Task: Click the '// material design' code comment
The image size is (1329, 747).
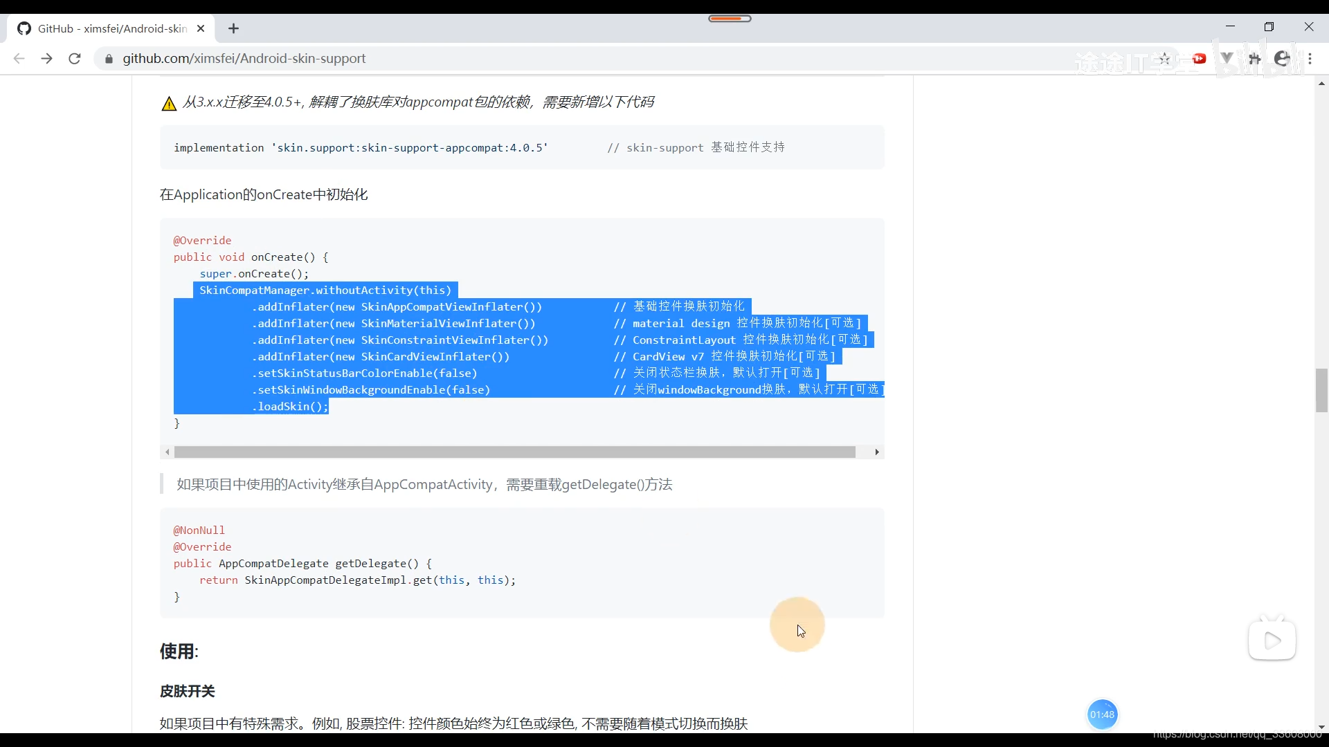Action: pos(738,323)
